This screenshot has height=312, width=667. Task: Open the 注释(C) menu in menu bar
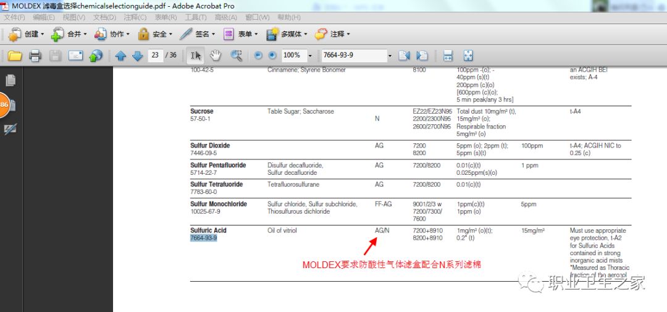point(135,17)
